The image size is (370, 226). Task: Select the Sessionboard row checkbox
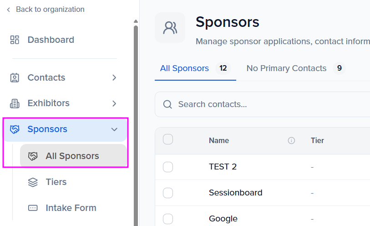tap(168, 193)
